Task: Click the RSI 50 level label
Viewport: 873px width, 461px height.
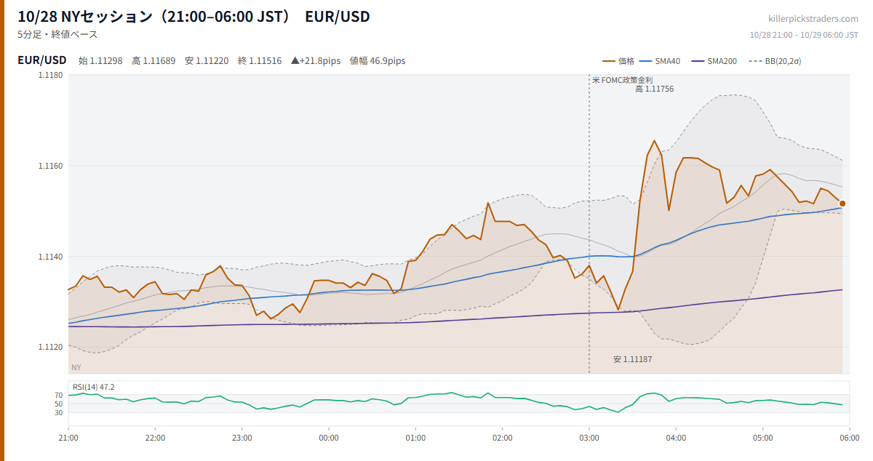Action: click(58, 404)
